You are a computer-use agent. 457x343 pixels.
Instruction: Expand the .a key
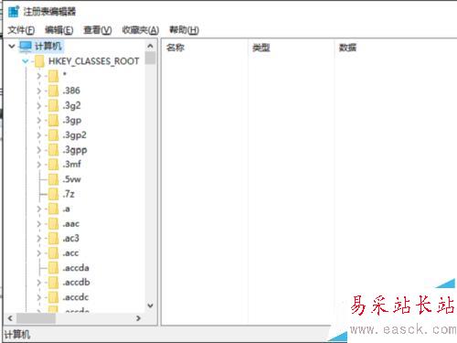click(39, 209)
